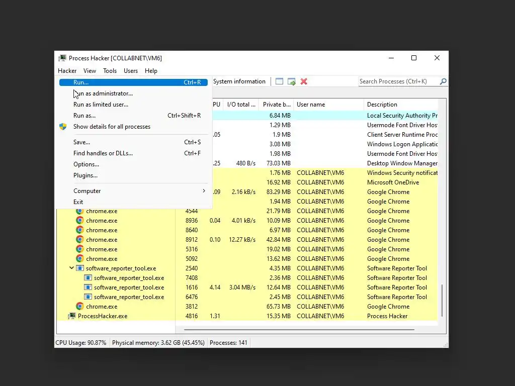
Task: Click the System information toolbar button
Action: (239, 81)
